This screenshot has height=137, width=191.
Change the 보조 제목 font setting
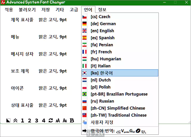[53, 71]
